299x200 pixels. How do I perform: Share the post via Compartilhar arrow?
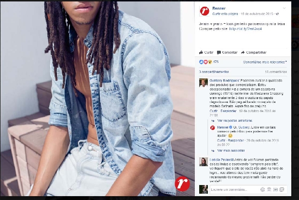[254, 52]
